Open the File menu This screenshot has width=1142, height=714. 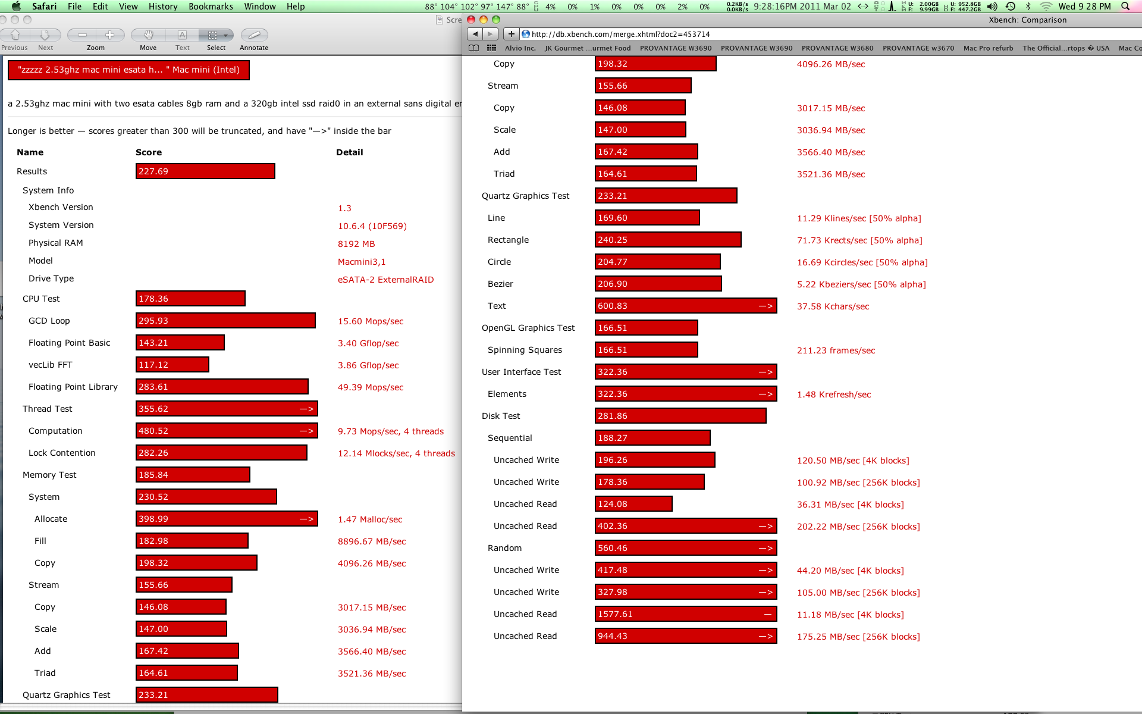coord(75,6)
